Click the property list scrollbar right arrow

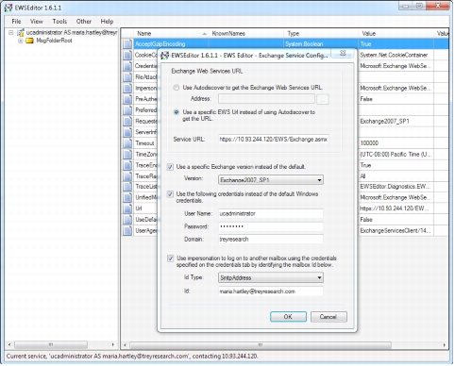point(445,345)
